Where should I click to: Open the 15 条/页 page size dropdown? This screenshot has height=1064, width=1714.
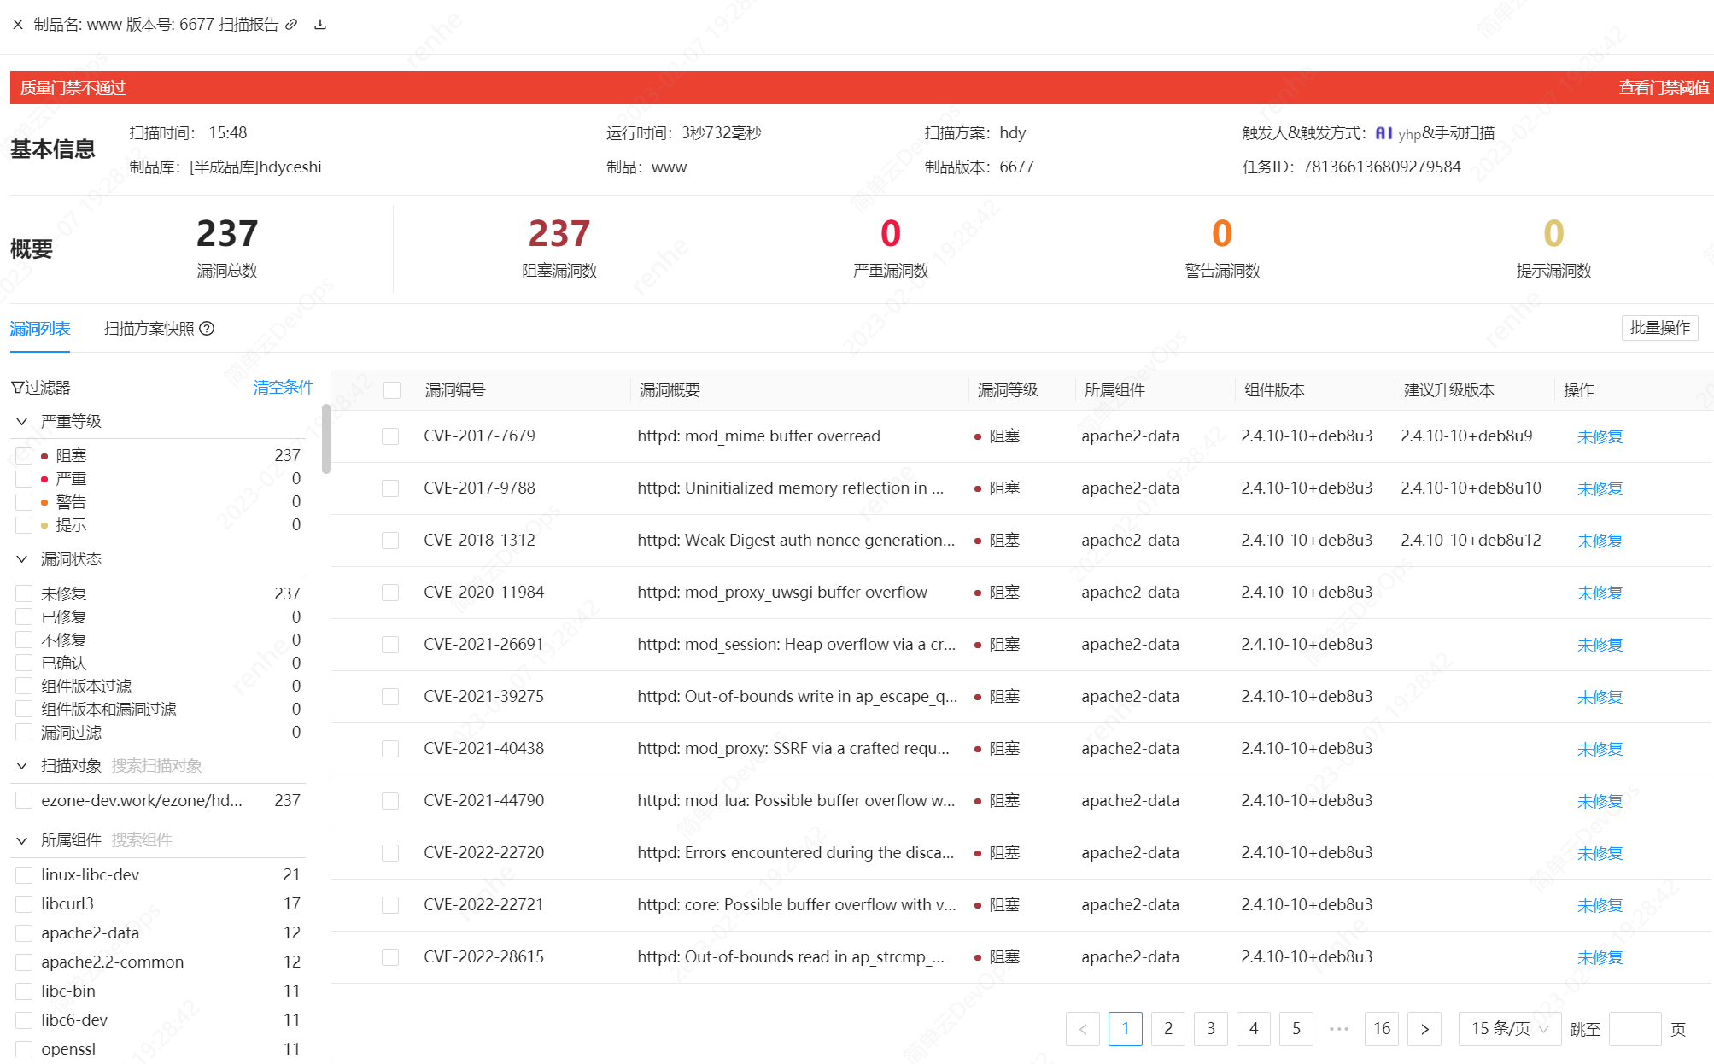pyautogui.click(x=1509, y=1029)
